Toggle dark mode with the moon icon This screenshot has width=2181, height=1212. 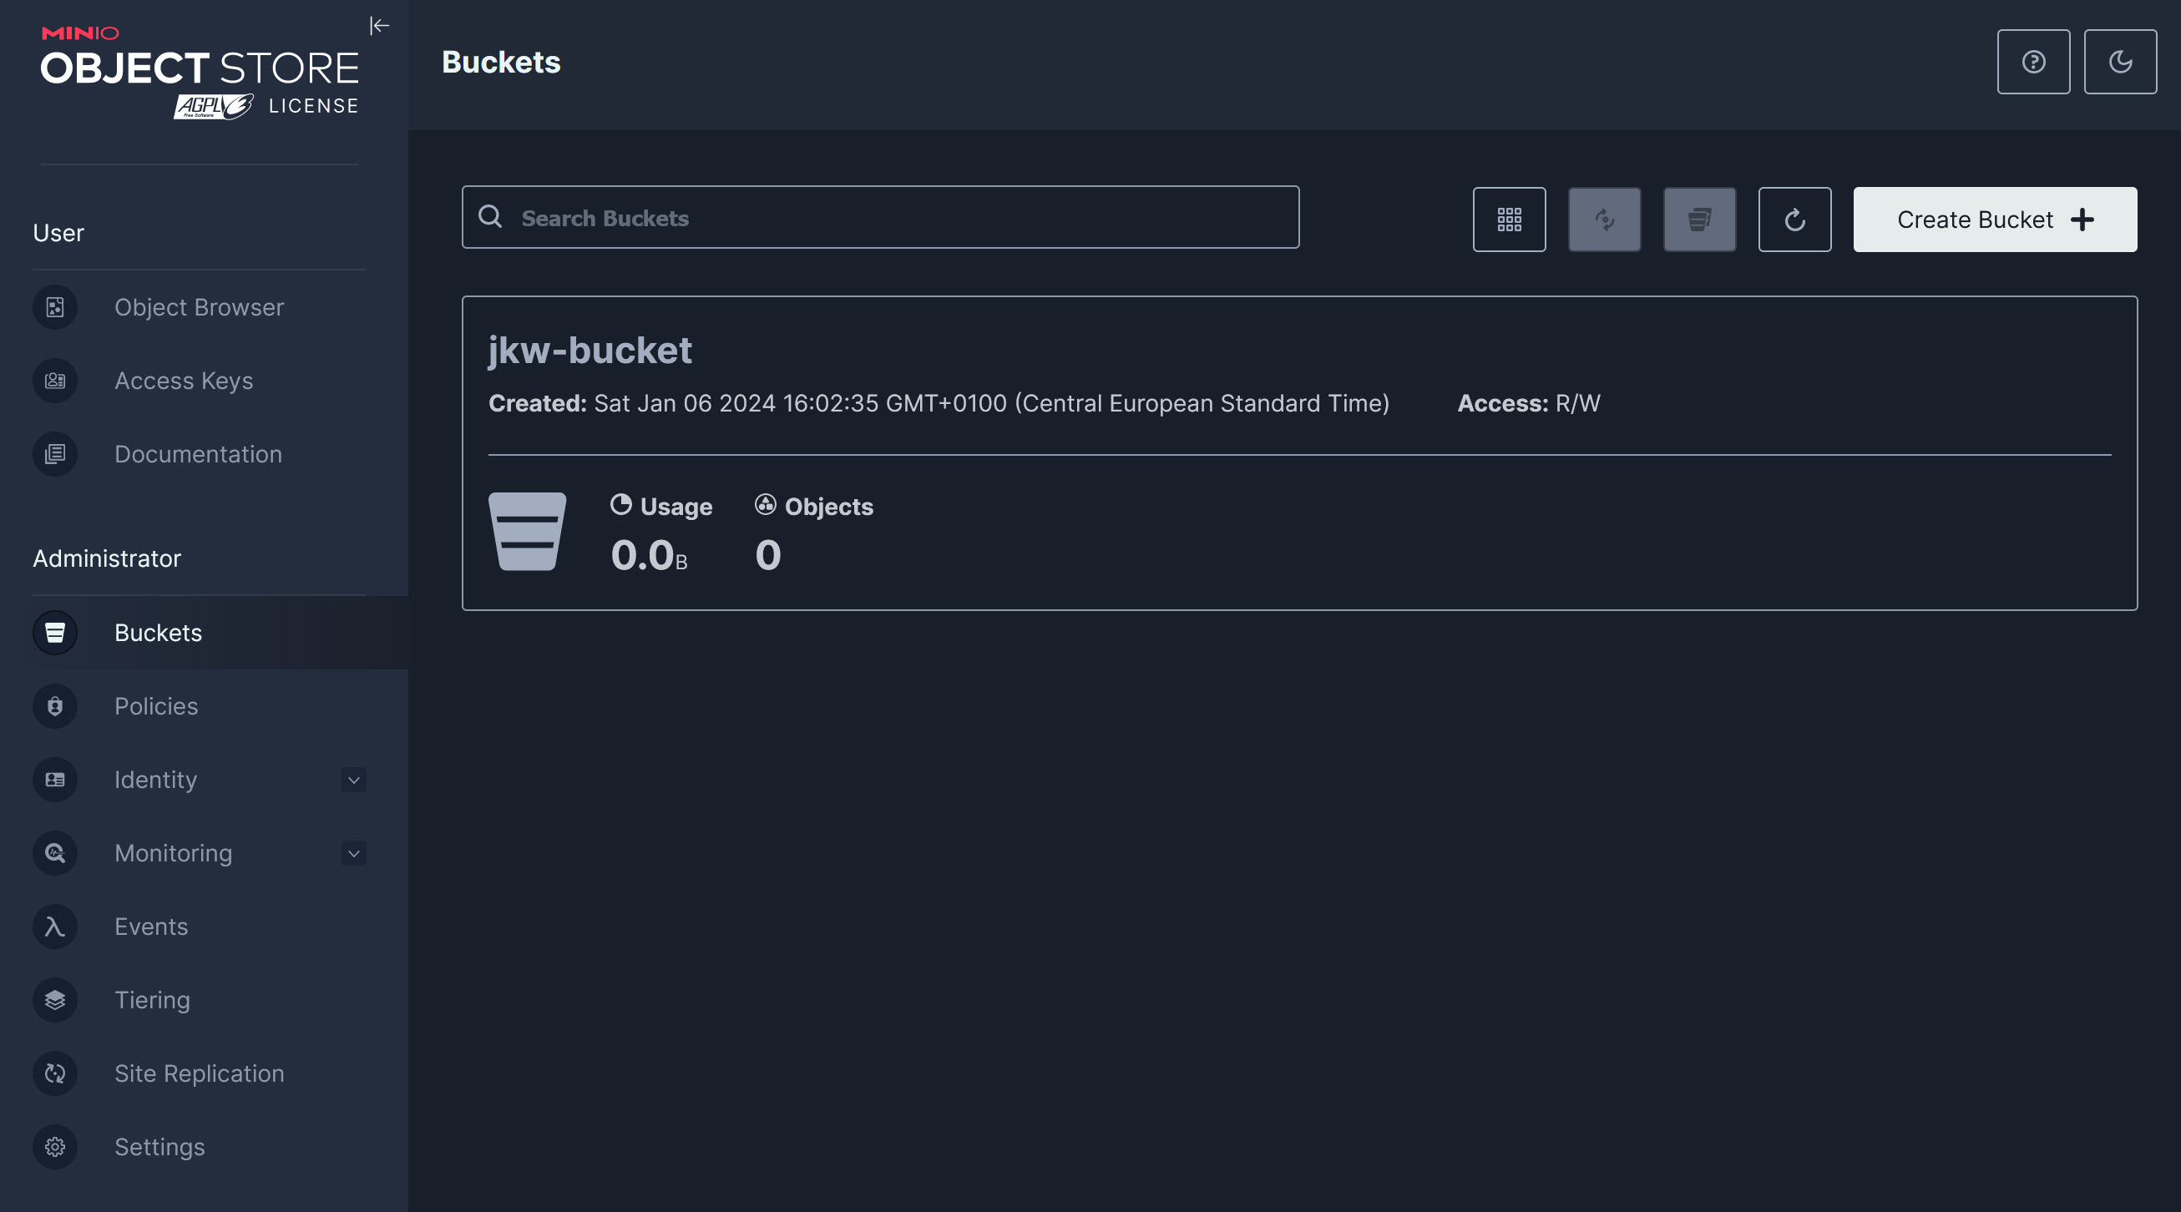[2120, 61]
